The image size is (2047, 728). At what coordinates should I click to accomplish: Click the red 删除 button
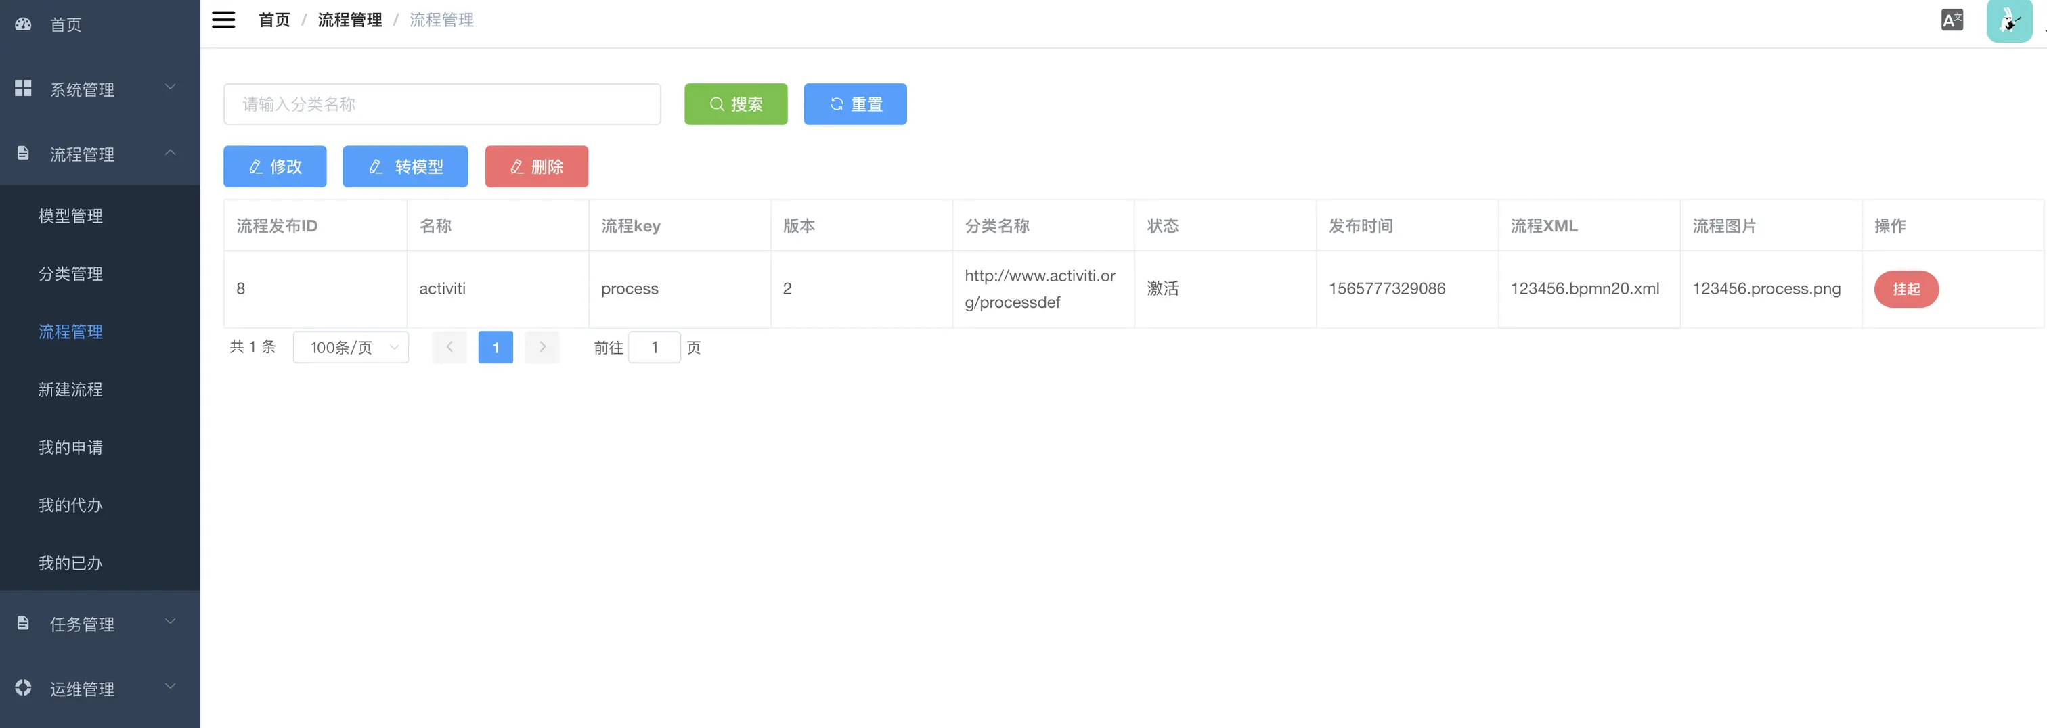point(536,166)
